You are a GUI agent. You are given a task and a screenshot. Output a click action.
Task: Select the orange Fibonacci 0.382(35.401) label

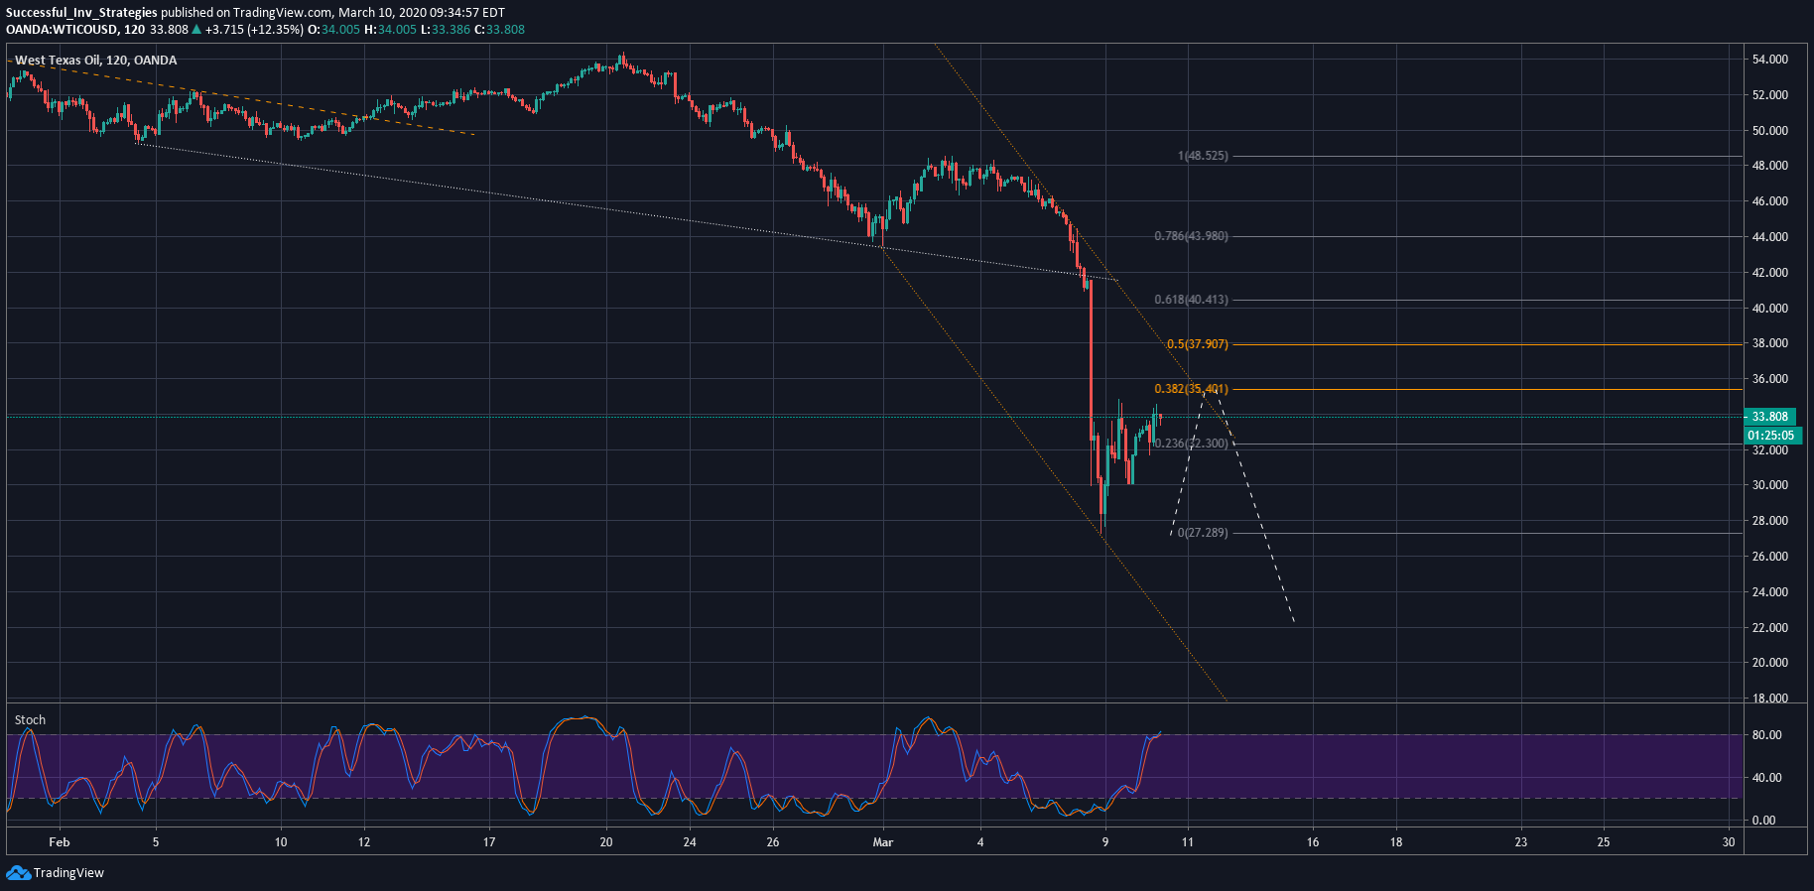point(1191,389)
